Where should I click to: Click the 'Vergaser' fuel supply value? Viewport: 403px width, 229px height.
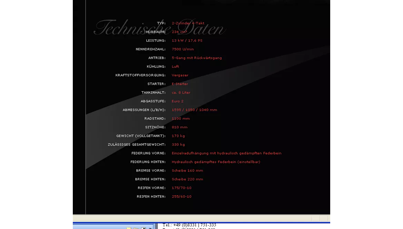(x=180, y=75)
